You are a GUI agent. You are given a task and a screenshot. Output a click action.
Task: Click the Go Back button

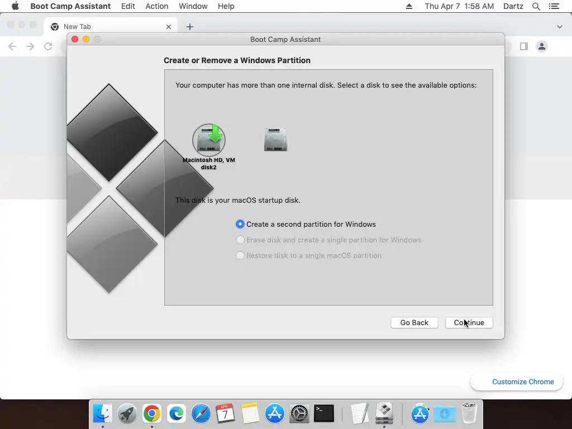(x=414, y=322)
